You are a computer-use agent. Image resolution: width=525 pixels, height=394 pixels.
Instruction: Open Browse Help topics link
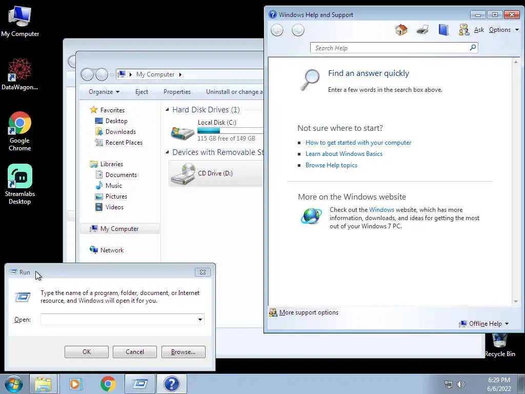point(331,165)
